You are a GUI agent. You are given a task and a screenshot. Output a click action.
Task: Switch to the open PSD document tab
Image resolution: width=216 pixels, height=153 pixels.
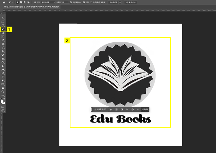31,6
